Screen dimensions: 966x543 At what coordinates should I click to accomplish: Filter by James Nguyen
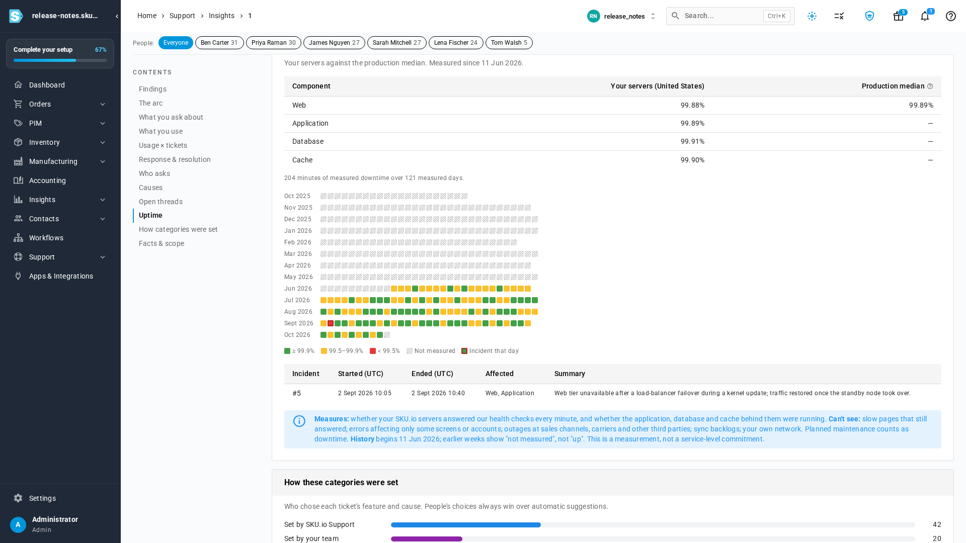click(334, 43)
